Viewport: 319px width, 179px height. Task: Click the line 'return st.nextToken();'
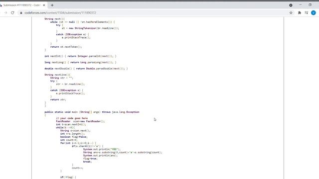(66, 47)
